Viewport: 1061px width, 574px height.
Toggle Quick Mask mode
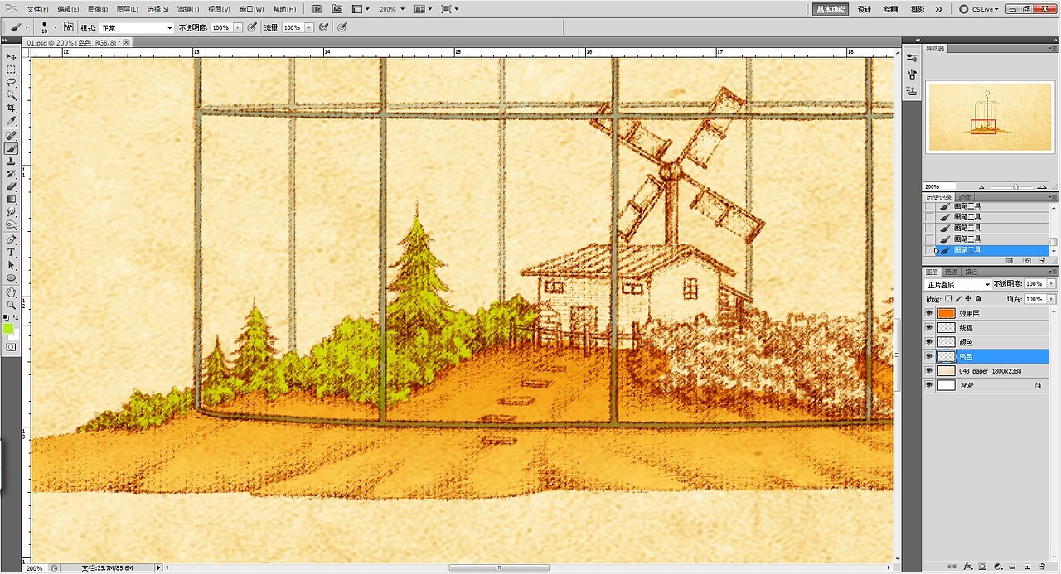[12, 347]
